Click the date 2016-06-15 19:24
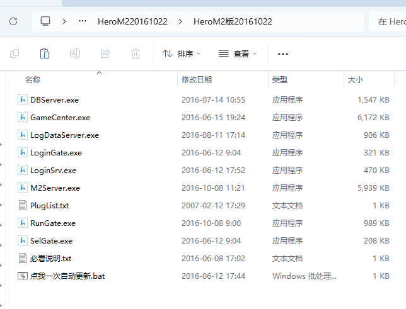The width and height of the screenshot is (406, 309). point(213,118)
